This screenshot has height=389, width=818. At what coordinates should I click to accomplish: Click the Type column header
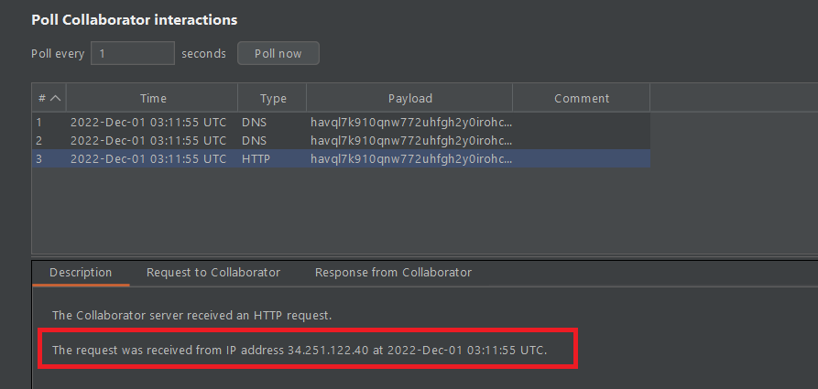[273, 98]
